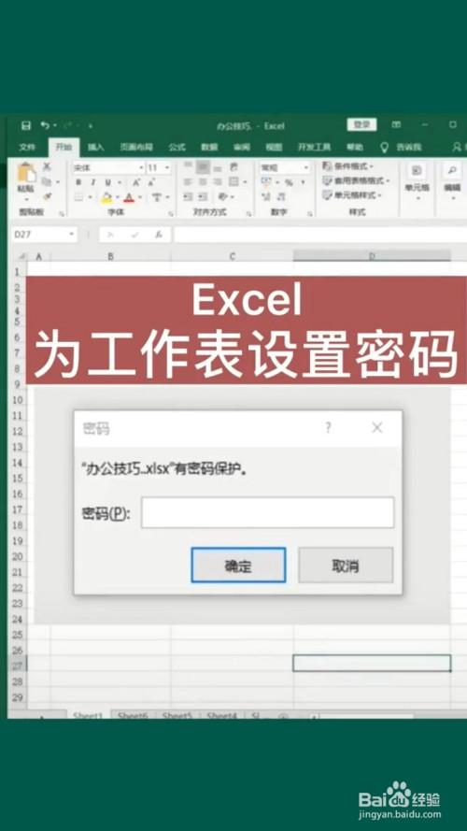This screenshot has height=831, width=467.
Task: Click the Increase Decimal icon
Action: 264,196
